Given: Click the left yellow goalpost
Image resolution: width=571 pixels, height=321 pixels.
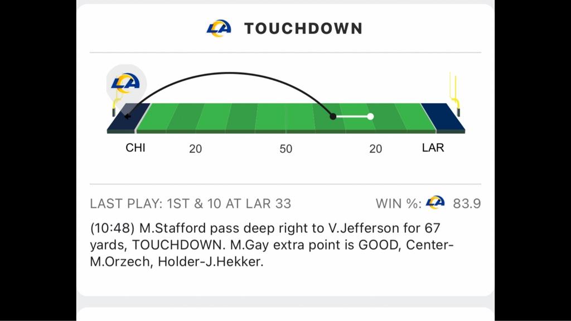Looking at the screenshot, I should click(x=116, y=103).
